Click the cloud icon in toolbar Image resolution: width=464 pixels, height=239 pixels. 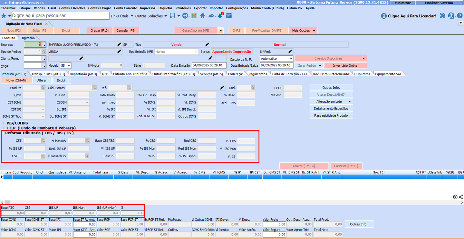(211, 16)
